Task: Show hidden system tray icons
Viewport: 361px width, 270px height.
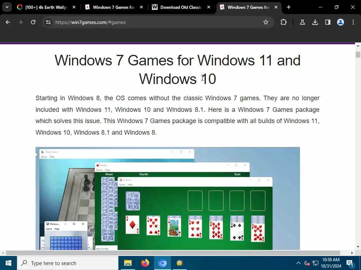Action: 298,263
